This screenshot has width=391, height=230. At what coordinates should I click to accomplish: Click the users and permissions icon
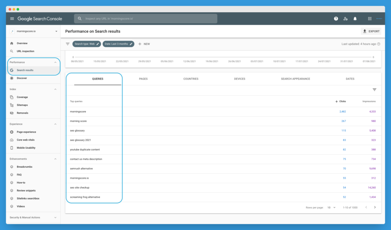(x=346, y=19)
